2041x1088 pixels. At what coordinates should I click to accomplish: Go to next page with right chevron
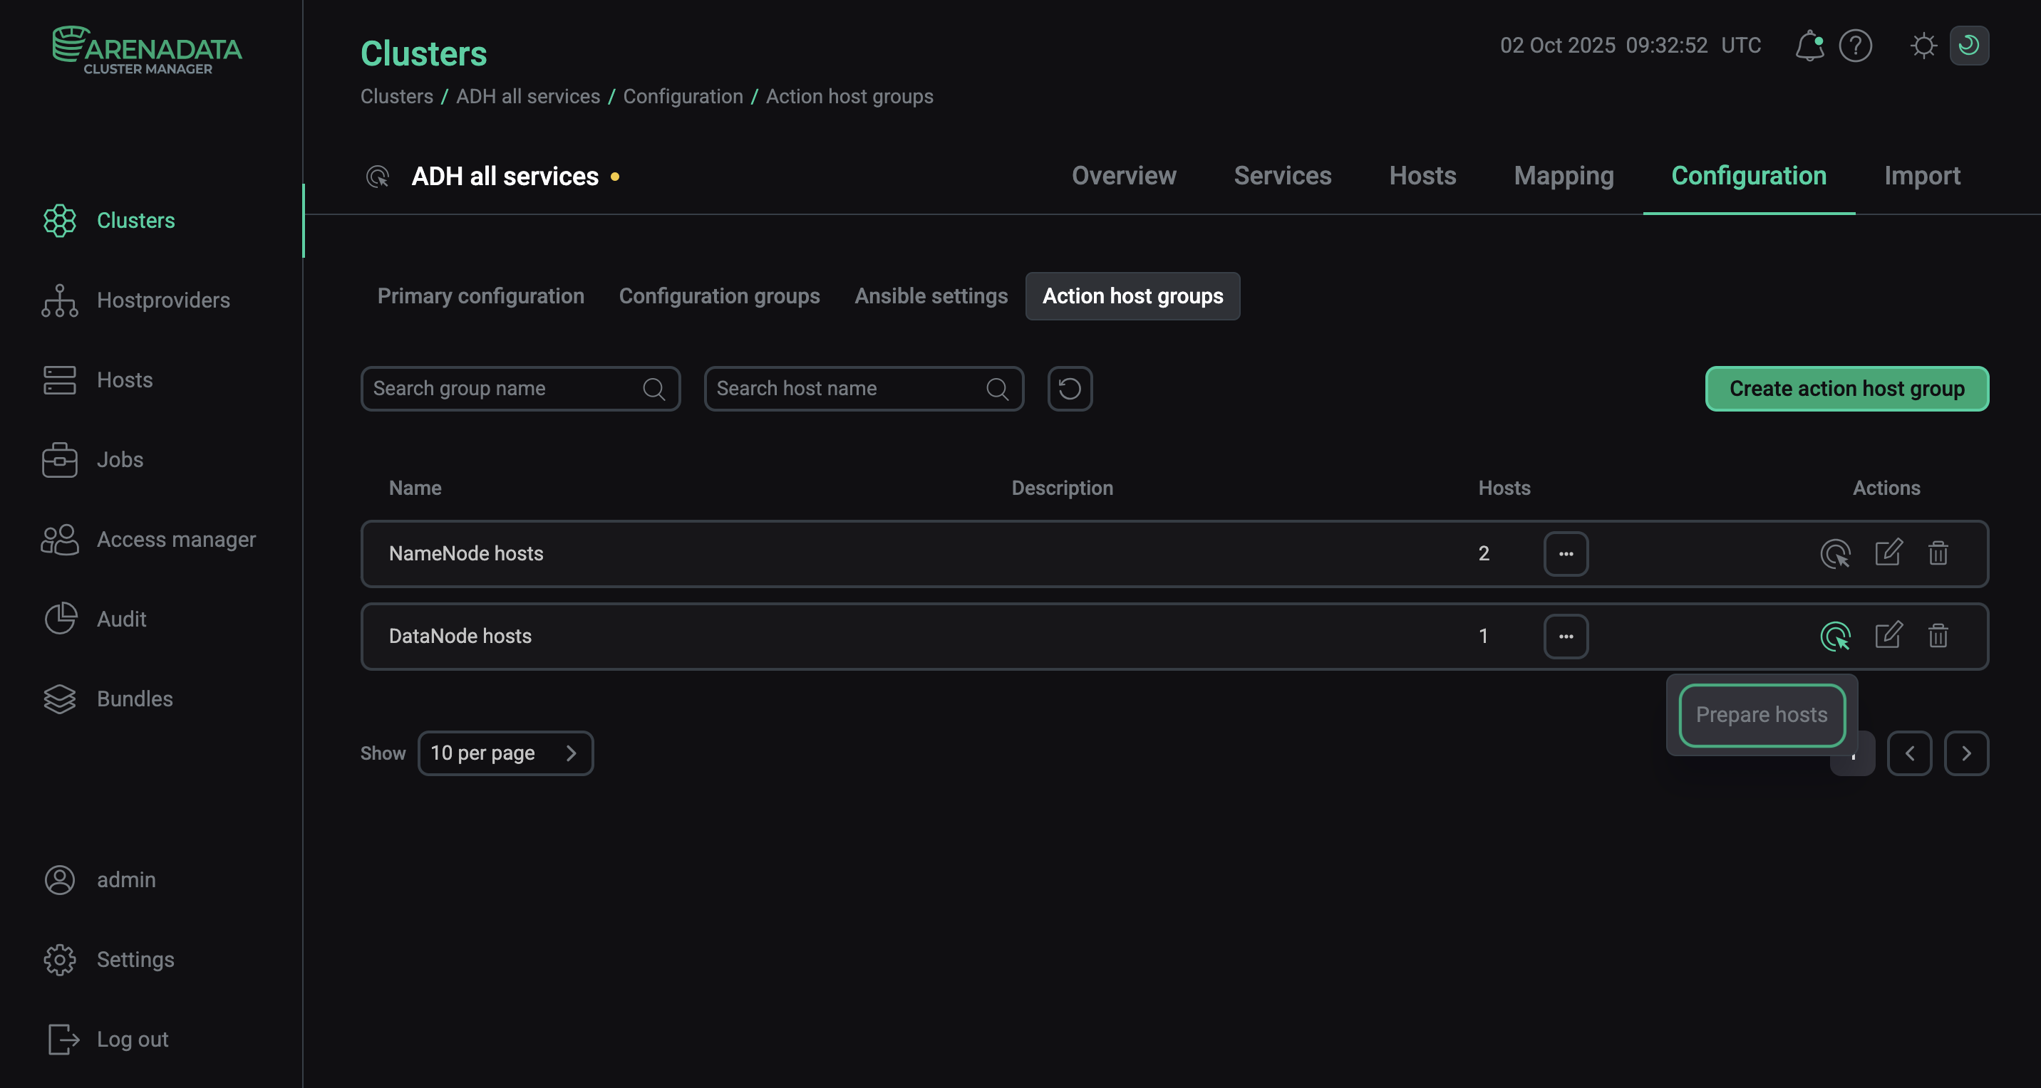[x=1968, y=753]
